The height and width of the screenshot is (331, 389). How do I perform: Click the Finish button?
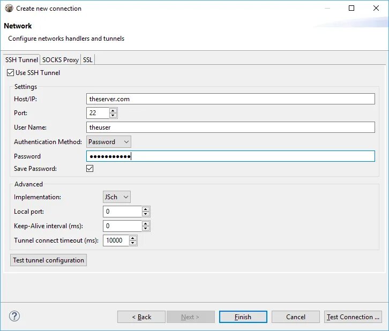point(243,317)
